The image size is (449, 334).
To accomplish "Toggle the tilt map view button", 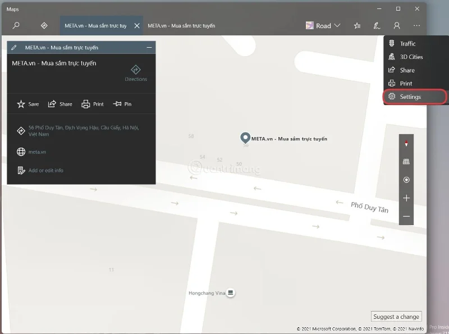I will [406, 162].
